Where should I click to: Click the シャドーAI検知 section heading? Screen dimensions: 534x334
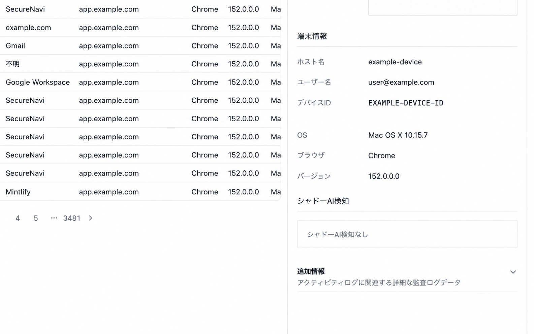(x=323, y=201)
